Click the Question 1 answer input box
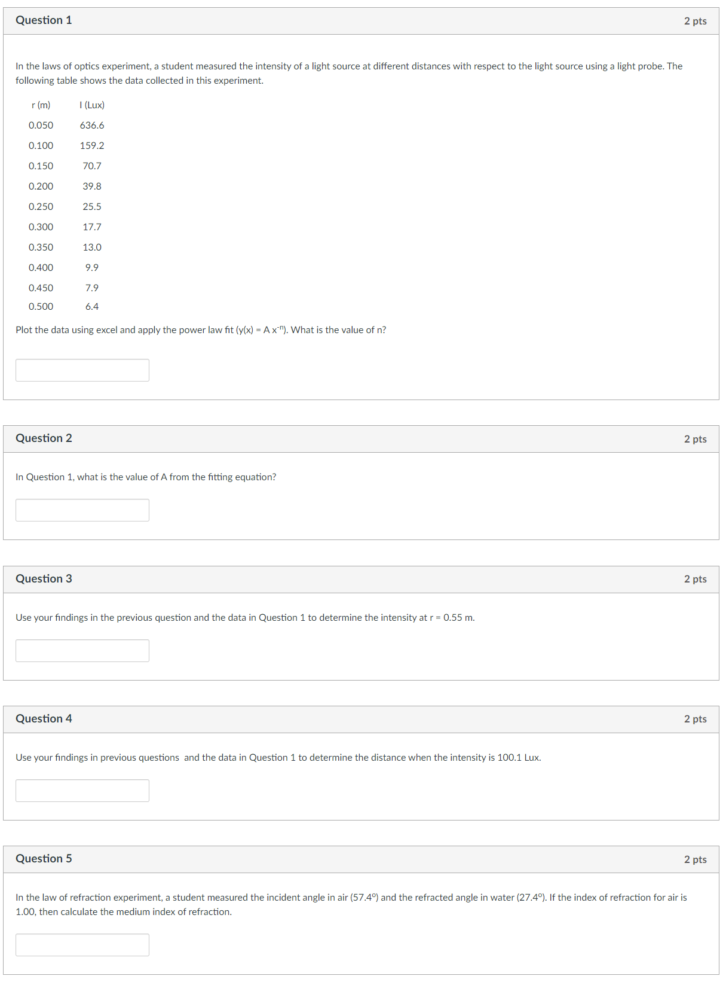Image resolution: width=726 pixels, height=985 pixels. coord(82,370)
